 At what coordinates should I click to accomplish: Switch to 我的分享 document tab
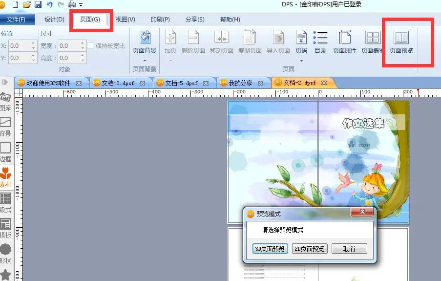point(240,83)
